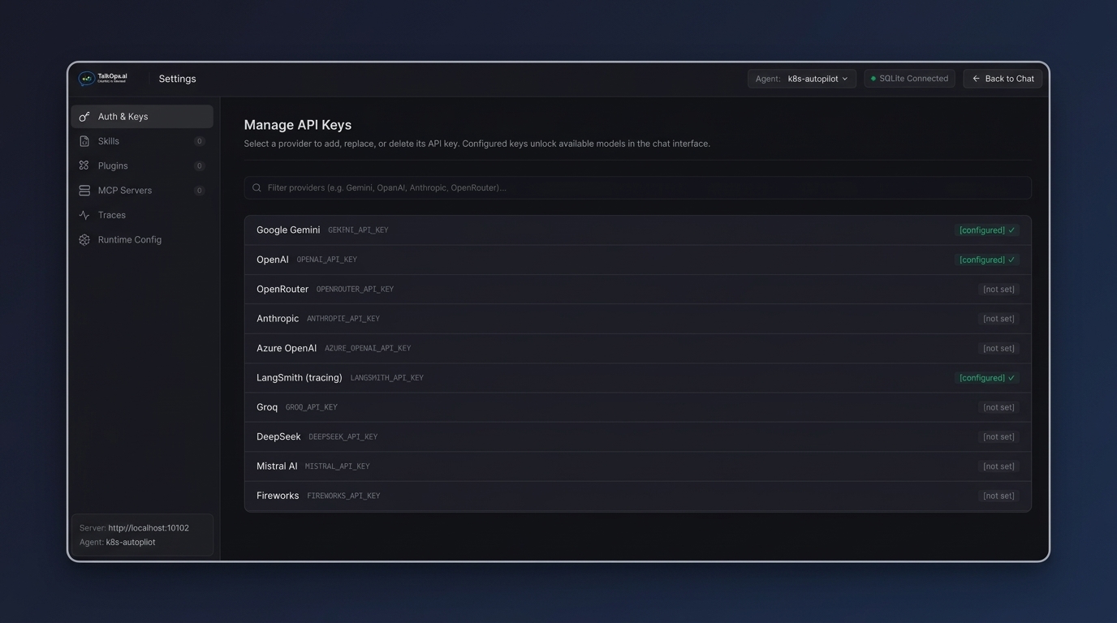Click the MCP Servers stack icon
The height and width of the screenshot is (623, 1117).
point(84,191)
